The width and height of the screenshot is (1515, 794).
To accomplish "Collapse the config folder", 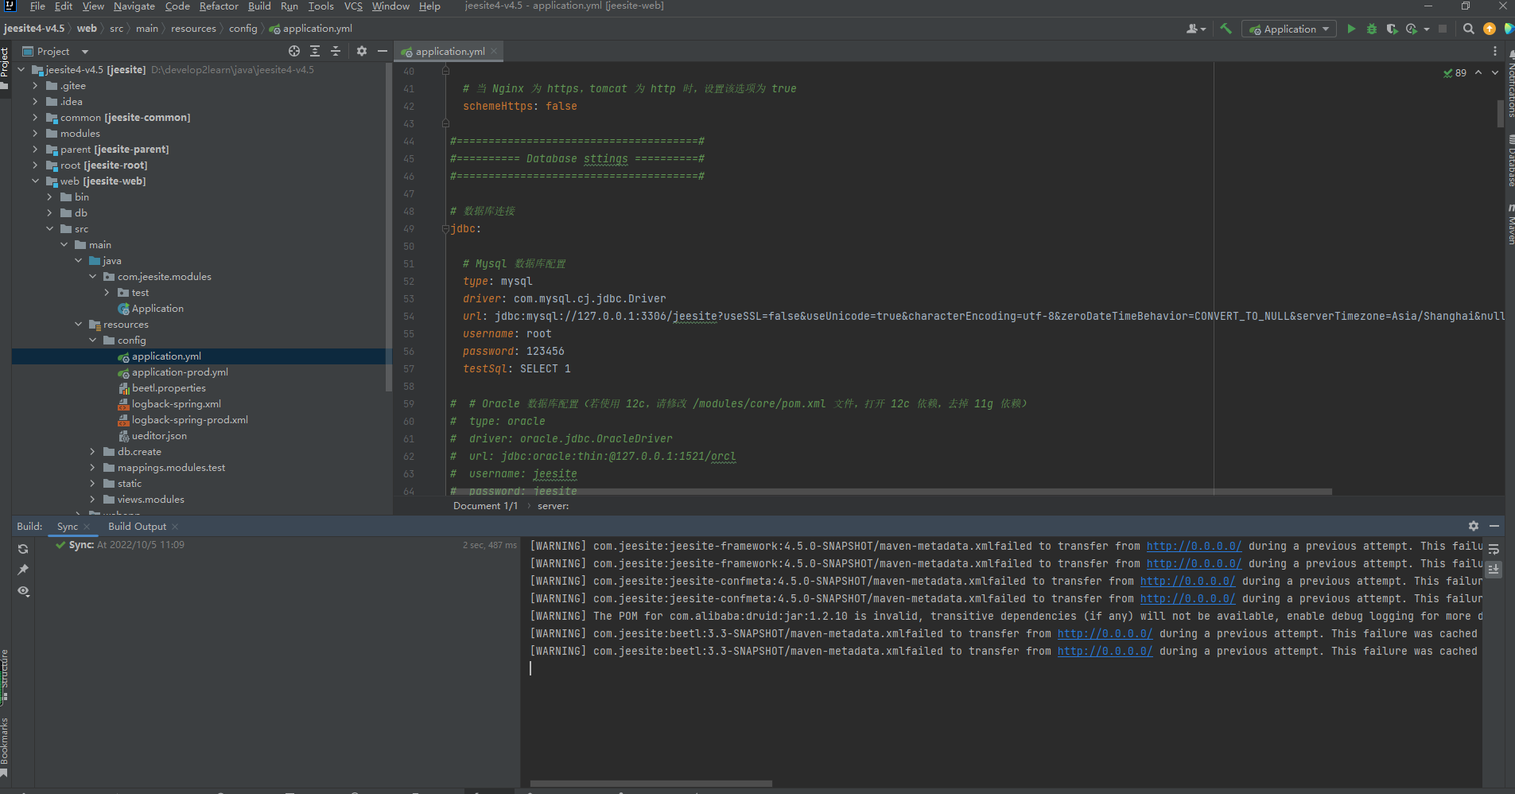I will tap(92, 340).
